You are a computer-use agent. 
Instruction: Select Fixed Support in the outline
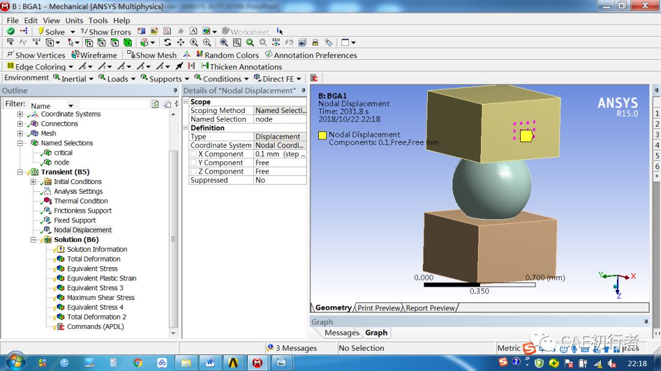tap(75, 220)
